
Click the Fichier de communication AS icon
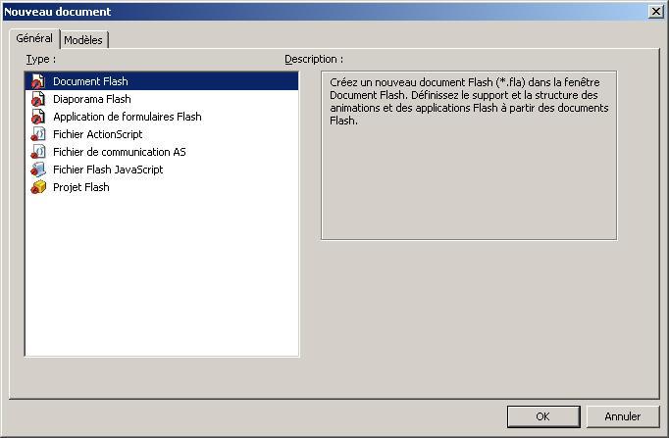[x=38, y=152]
